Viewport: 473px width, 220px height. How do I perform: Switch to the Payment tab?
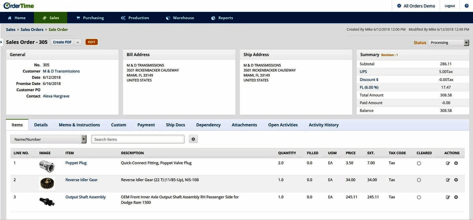tap(146, 125)
